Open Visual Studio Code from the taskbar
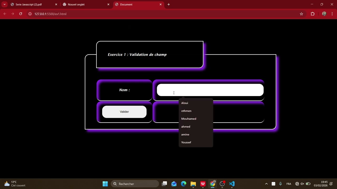337x189 pixels. pos(232,184)
